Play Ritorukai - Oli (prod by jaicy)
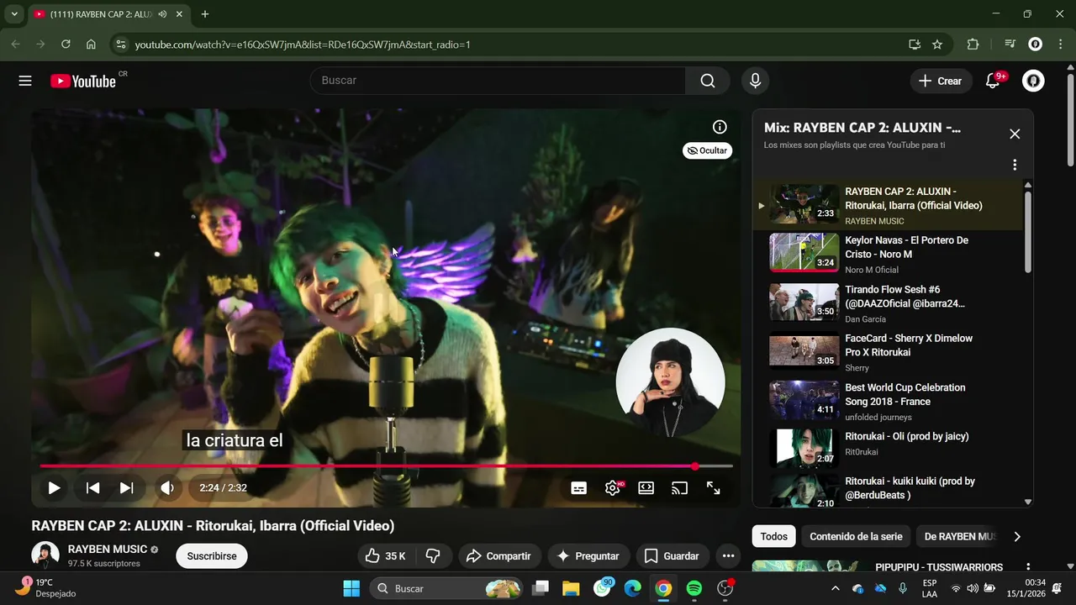Image resolution: width=1076 pixels, height=605 pixels. (888, 449)
